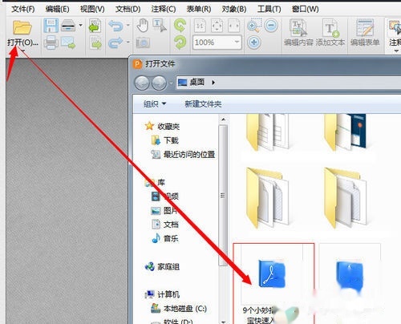The width and height of the screenshot is (401, 324).
Task: Click the 桌面 address bar
Action: pos(288,83)
